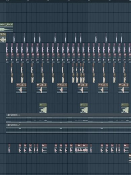
Task: Click Pattern 2 note preview area
Action: coord(68,130)
